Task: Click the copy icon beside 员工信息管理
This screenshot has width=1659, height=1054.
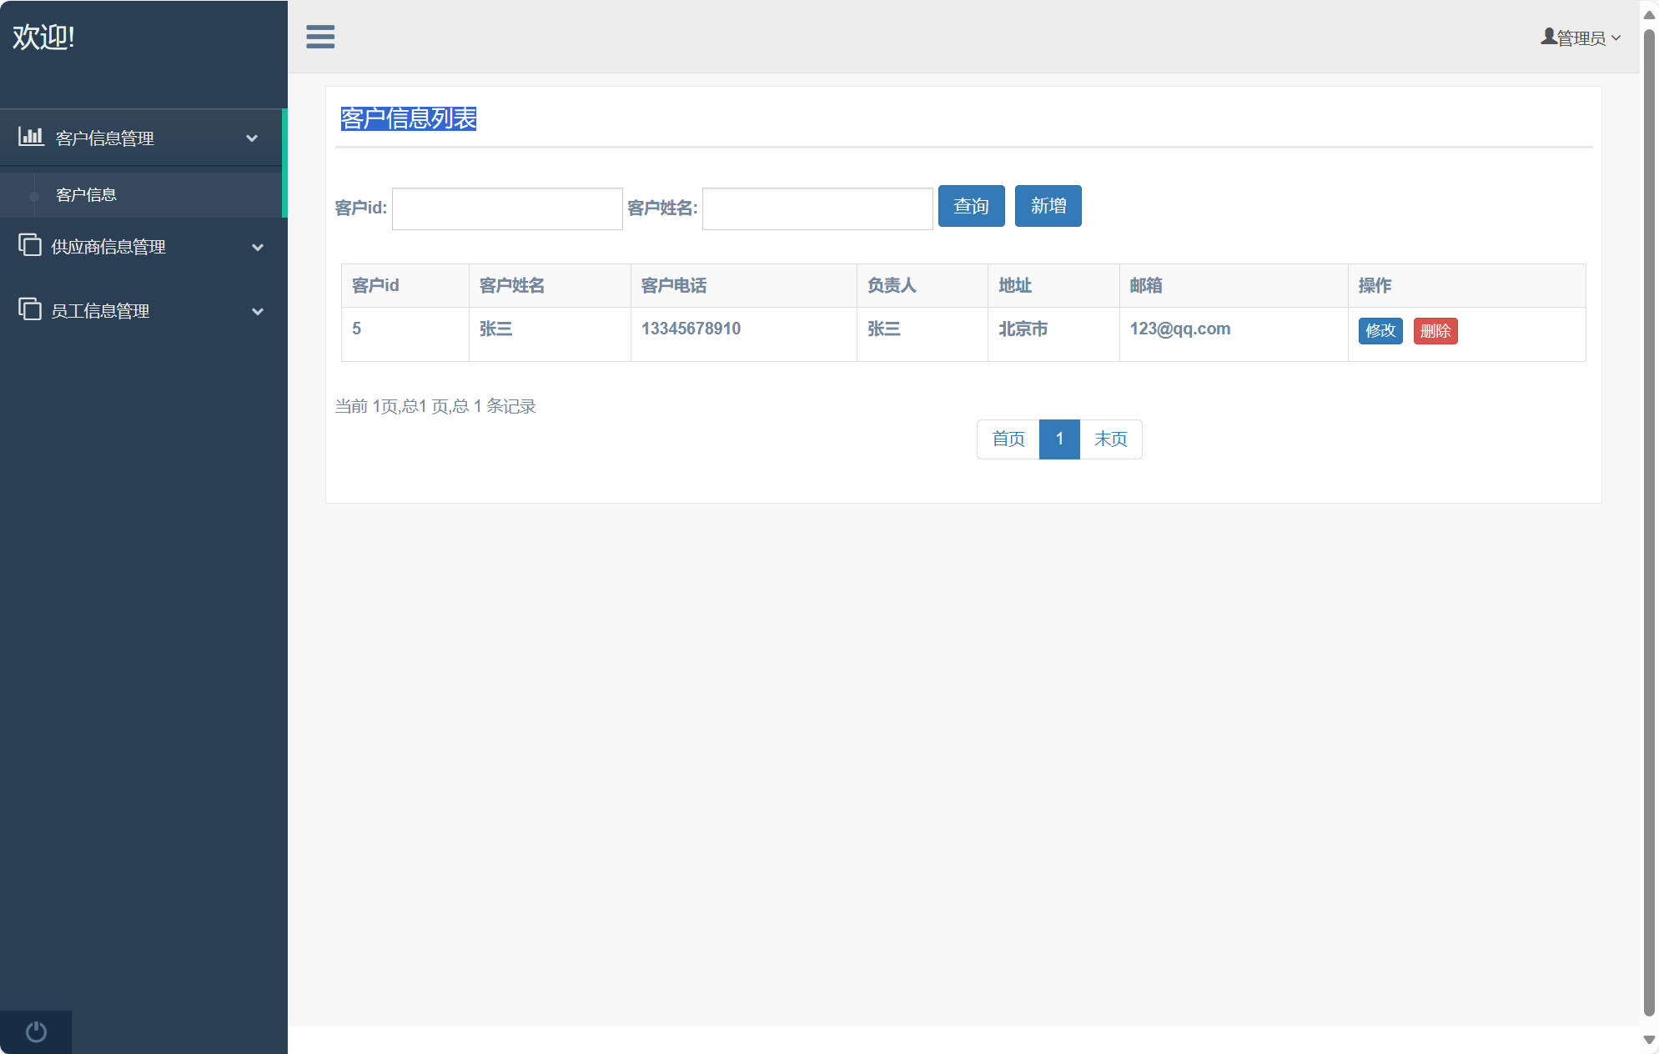Action: [x=30, y=309]
